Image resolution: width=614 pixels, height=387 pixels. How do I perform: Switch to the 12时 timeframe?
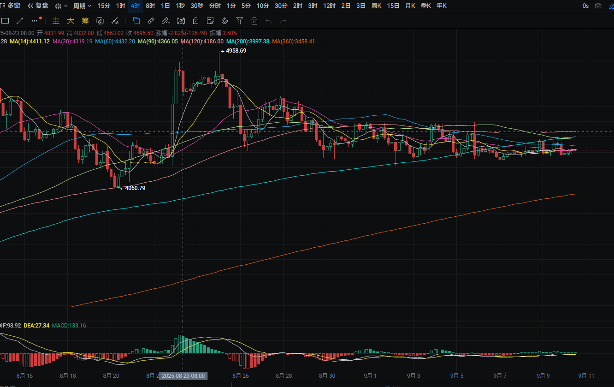coord(329,6)
